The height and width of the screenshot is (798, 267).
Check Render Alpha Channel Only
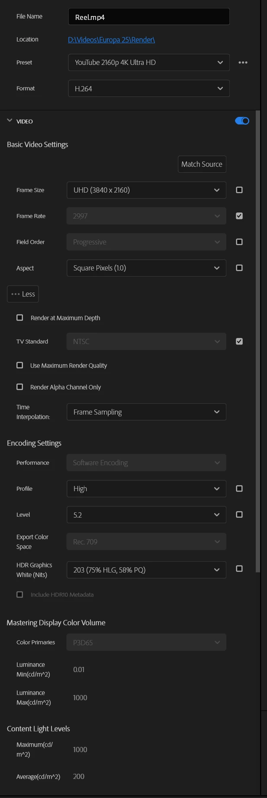20,387
